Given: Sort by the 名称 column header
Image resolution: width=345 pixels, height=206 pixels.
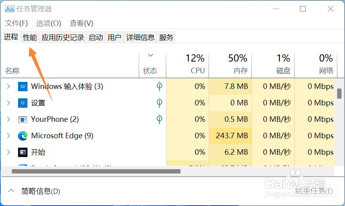Looking at the screenshot, I should point(70,65).
